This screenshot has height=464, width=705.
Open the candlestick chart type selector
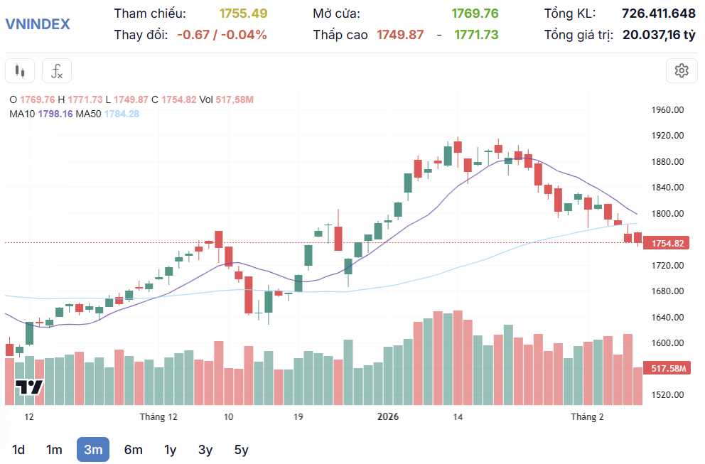(20, 71)
